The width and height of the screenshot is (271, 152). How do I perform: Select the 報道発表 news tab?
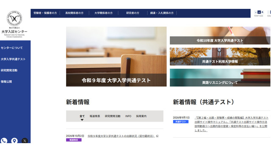click(x=95, y=116)
